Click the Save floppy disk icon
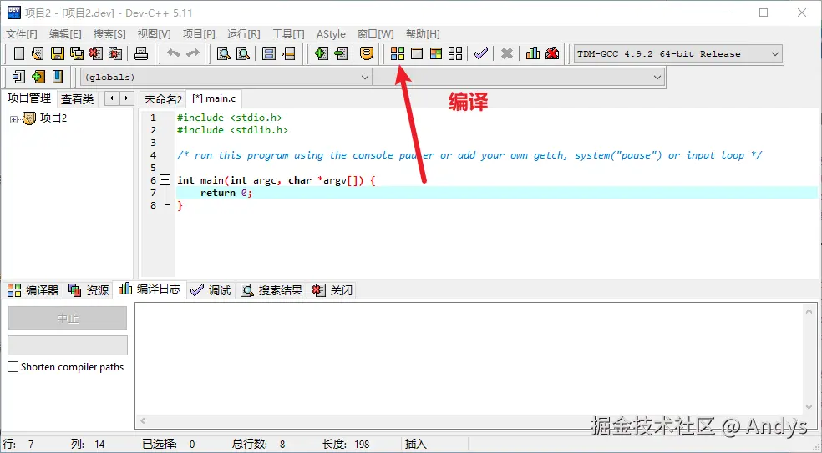The image size is (822, 453). pyautogui.click(x=57, y=53)
